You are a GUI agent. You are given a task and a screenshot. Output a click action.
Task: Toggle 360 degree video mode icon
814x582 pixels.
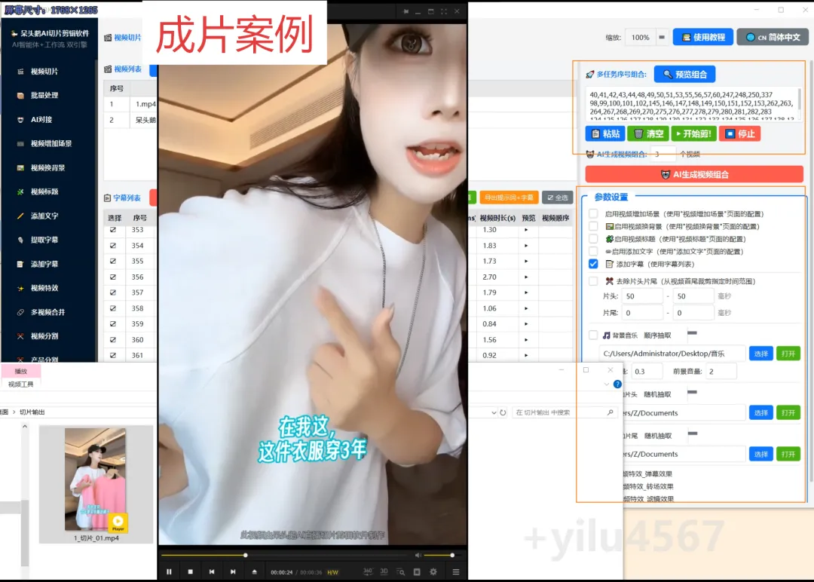(368, 571)
